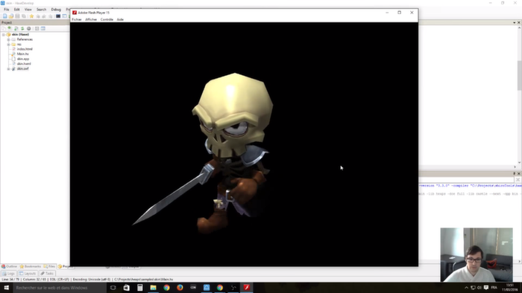
Task: Switch to the Bookmarks tab
Action: click(x=31, y=266)
